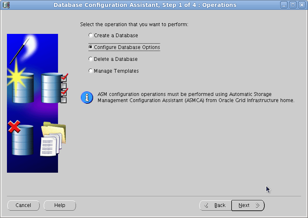Click the Cancel button
The width and height of the screenshot is (308, 218).
(23, 205)
